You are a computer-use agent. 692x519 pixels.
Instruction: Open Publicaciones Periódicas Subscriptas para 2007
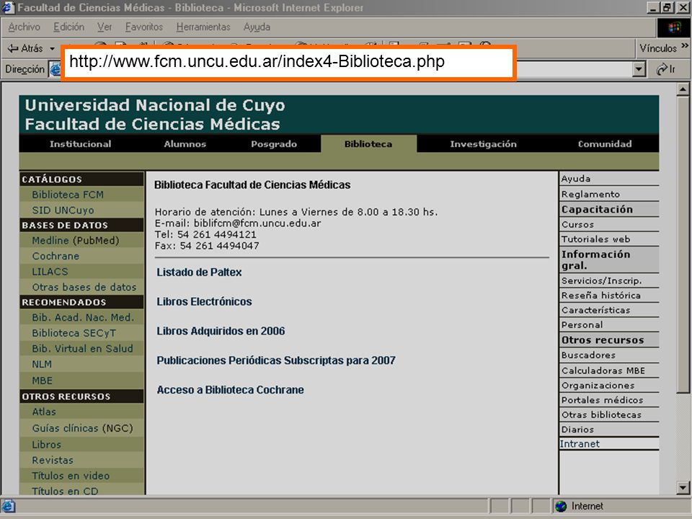(x=276, y=360)
